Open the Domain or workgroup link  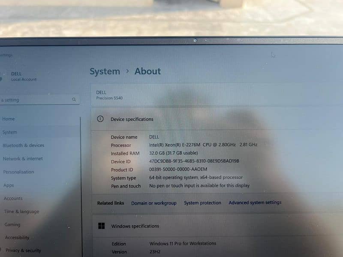click(x=154, y=203)
